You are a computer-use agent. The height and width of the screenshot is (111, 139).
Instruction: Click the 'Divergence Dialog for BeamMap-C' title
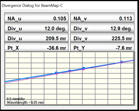32,5
